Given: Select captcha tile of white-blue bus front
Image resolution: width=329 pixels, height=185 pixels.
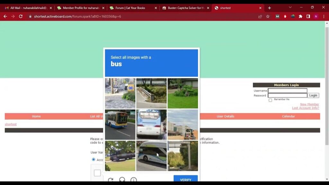Looking at the screenshot, I should pos(152,125).
